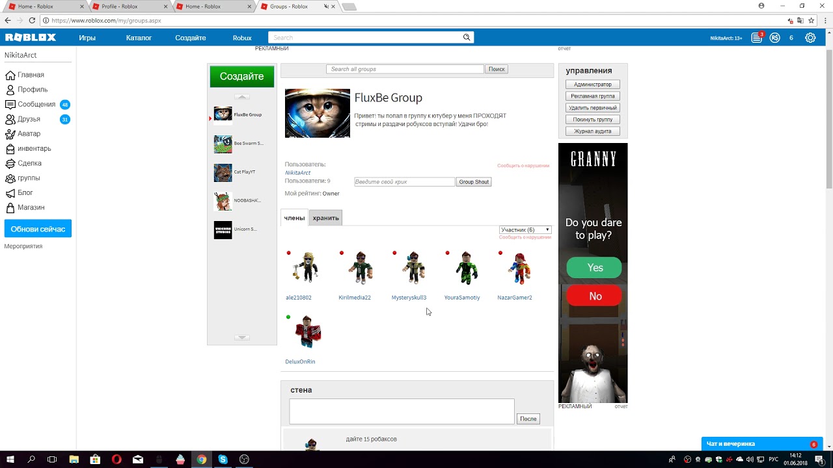Screen dimensions: 833x468
Task: Switch to the члены members tab
Action: pos(294,218)
